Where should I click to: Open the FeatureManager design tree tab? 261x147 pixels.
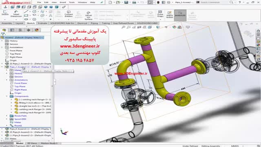tap(4, 30)
